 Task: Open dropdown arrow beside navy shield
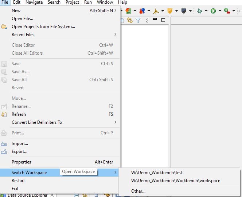click(x=190, y=11)
